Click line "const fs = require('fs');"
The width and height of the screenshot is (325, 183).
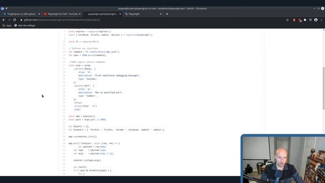[84, 42]
